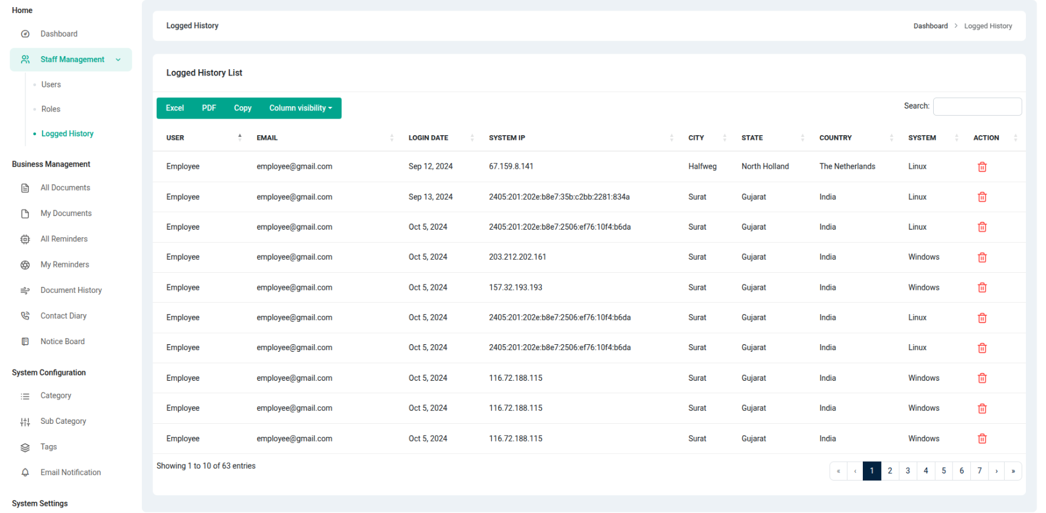This screenshot has height=513, width=1046.
Task: Focus the Search input field
Action: [x=977, y=107]
